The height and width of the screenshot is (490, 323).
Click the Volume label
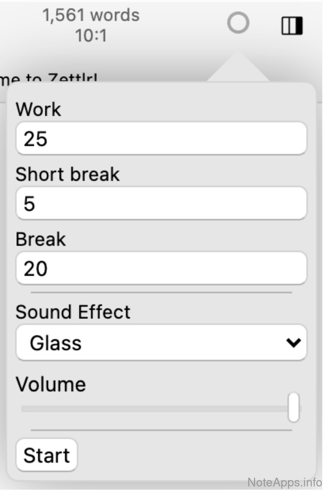(x=51, y=384)
